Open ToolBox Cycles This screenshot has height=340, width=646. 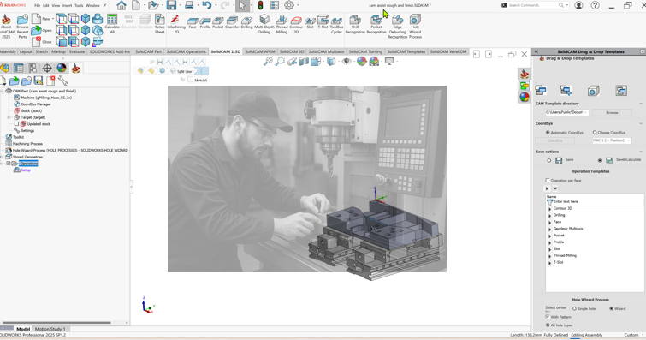tap(336, 24)
